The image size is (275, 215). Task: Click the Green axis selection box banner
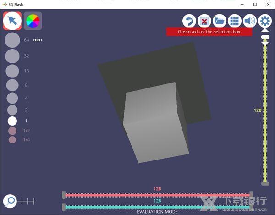point(209,32)
